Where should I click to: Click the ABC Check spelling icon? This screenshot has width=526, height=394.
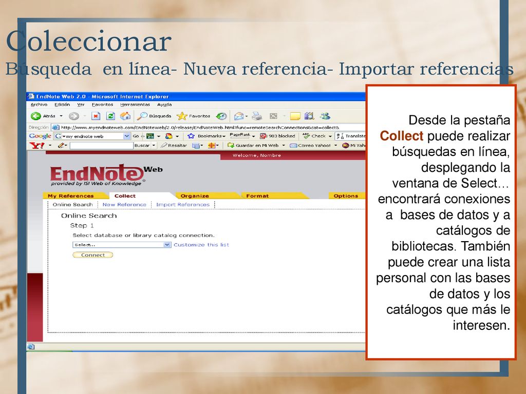click(x=306, y=135)
